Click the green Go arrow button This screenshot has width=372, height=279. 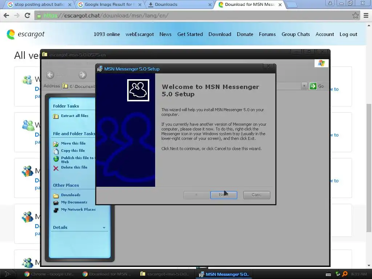pyautogui.click(x=313, y=86)
